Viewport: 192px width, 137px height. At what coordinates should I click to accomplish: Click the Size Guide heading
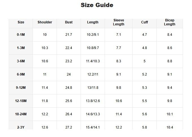tap(97, 5)
